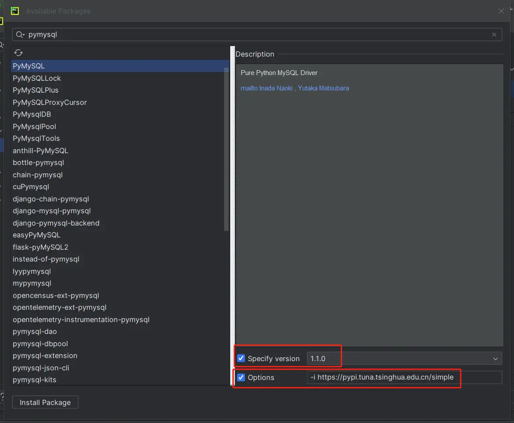Pick pymysql-dbpool in the list
The height and width of the screenshot is (423, 514).
[120, 344]
